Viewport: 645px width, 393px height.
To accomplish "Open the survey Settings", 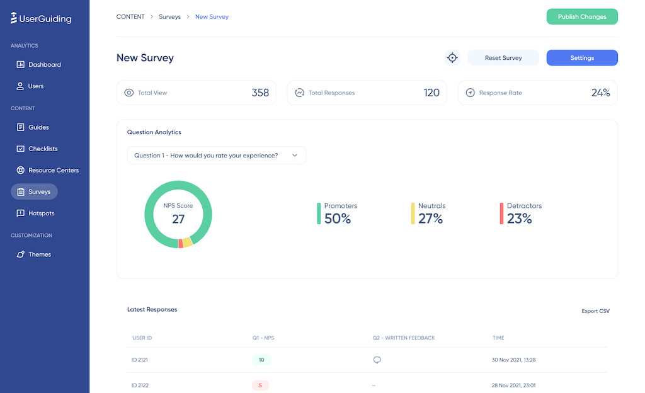I will [581, 57].
